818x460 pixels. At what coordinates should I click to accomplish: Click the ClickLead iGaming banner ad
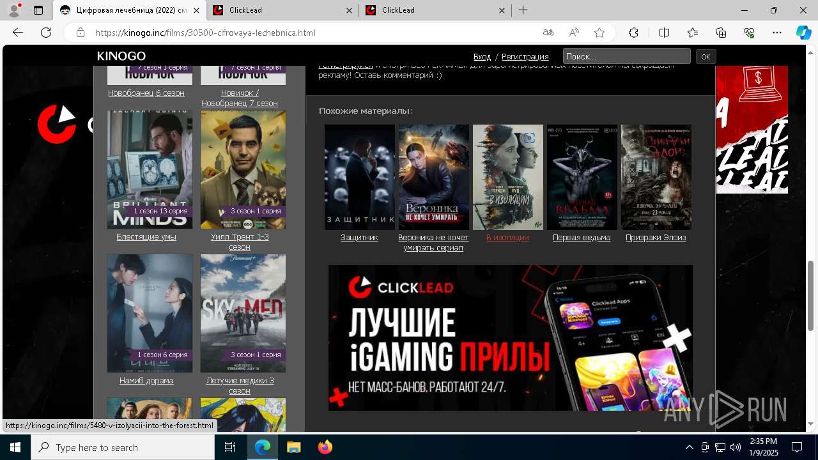point(511,338)
